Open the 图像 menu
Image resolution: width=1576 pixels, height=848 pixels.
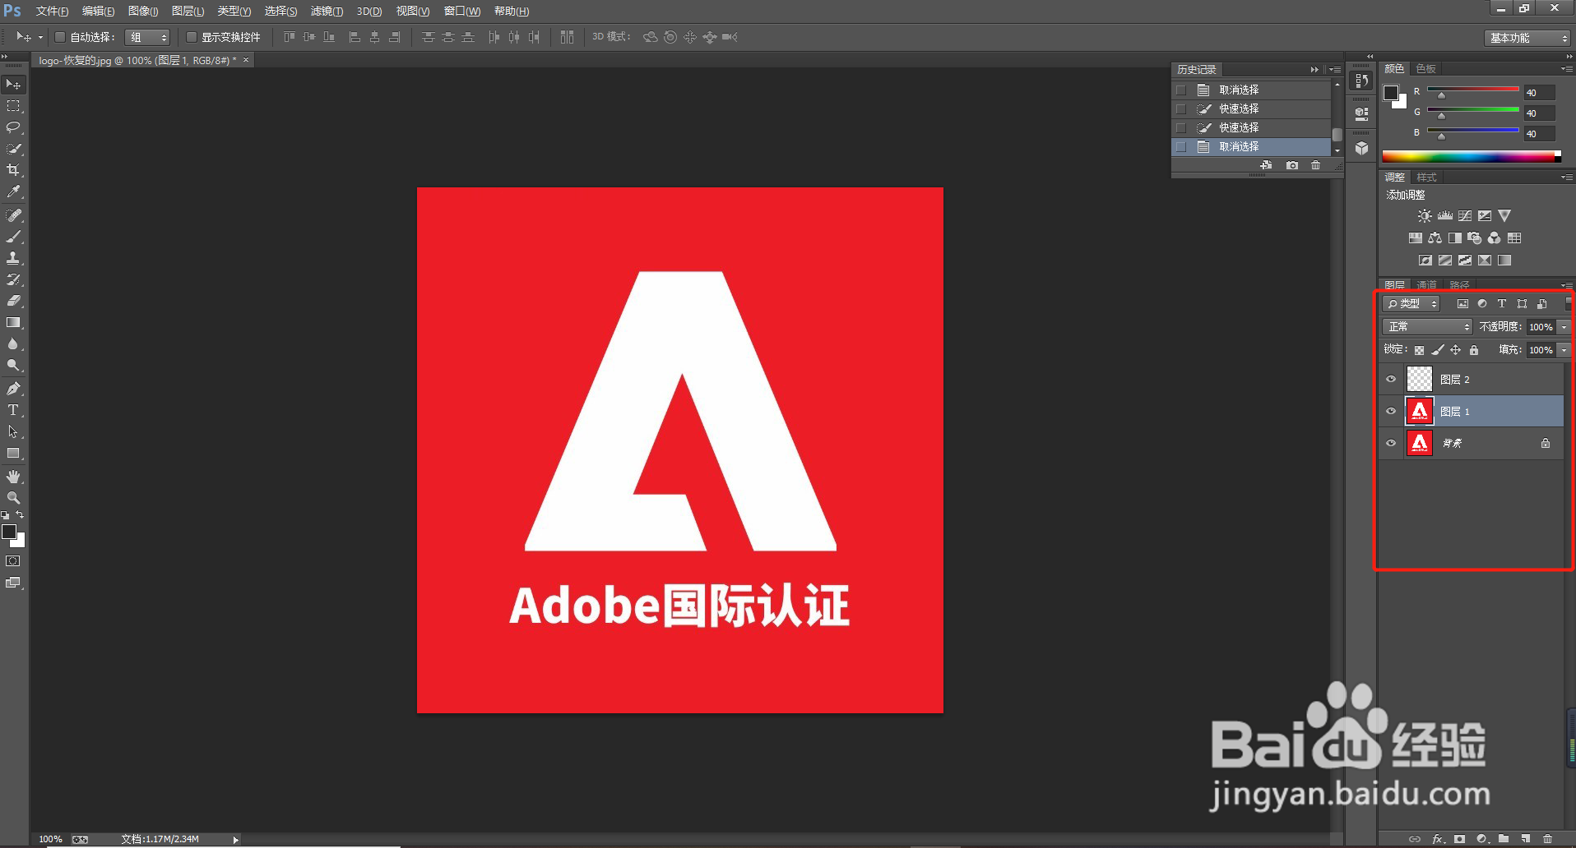(x=143, y=11)
